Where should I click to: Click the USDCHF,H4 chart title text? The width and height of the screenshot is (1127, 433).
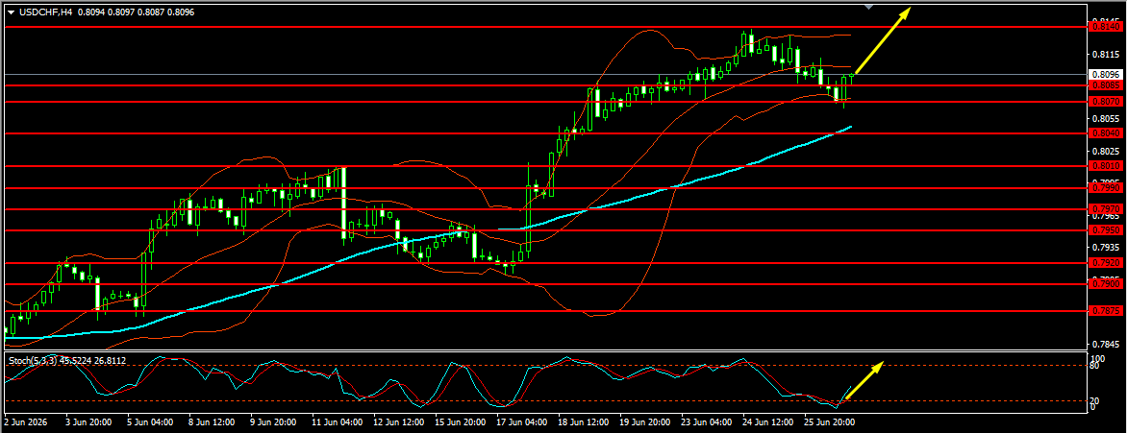coord(46,12)
